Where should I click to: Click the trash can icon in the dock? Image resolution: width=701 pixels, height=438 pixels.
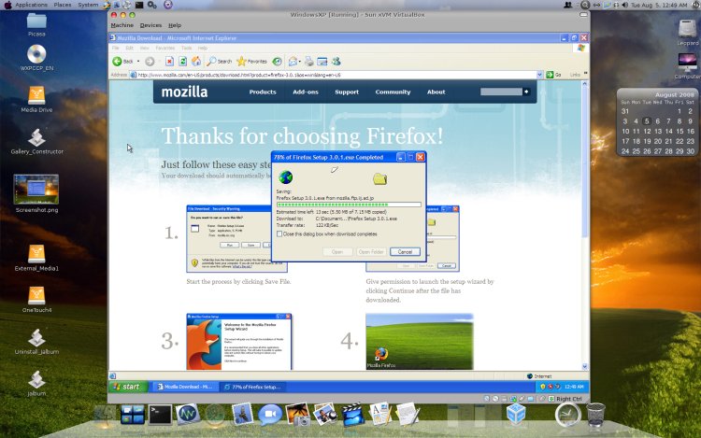595,415
